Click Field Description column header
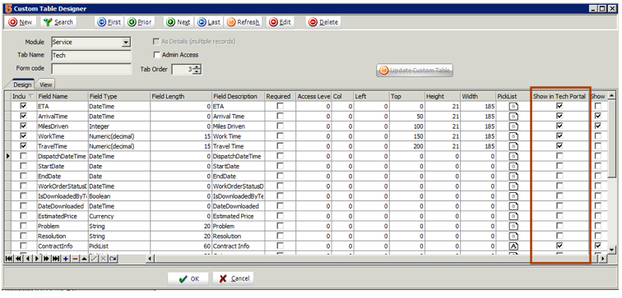 (x=238, y=96)
